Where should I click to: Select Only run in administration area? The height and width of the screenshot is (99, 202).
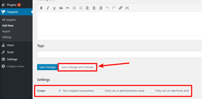pyautogui.click(x=102, y=91)
